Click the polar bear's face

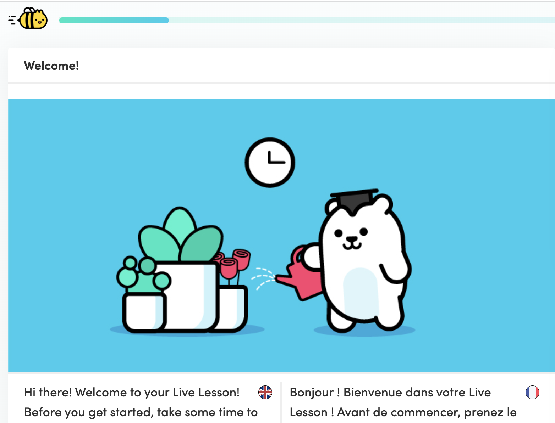351,238
